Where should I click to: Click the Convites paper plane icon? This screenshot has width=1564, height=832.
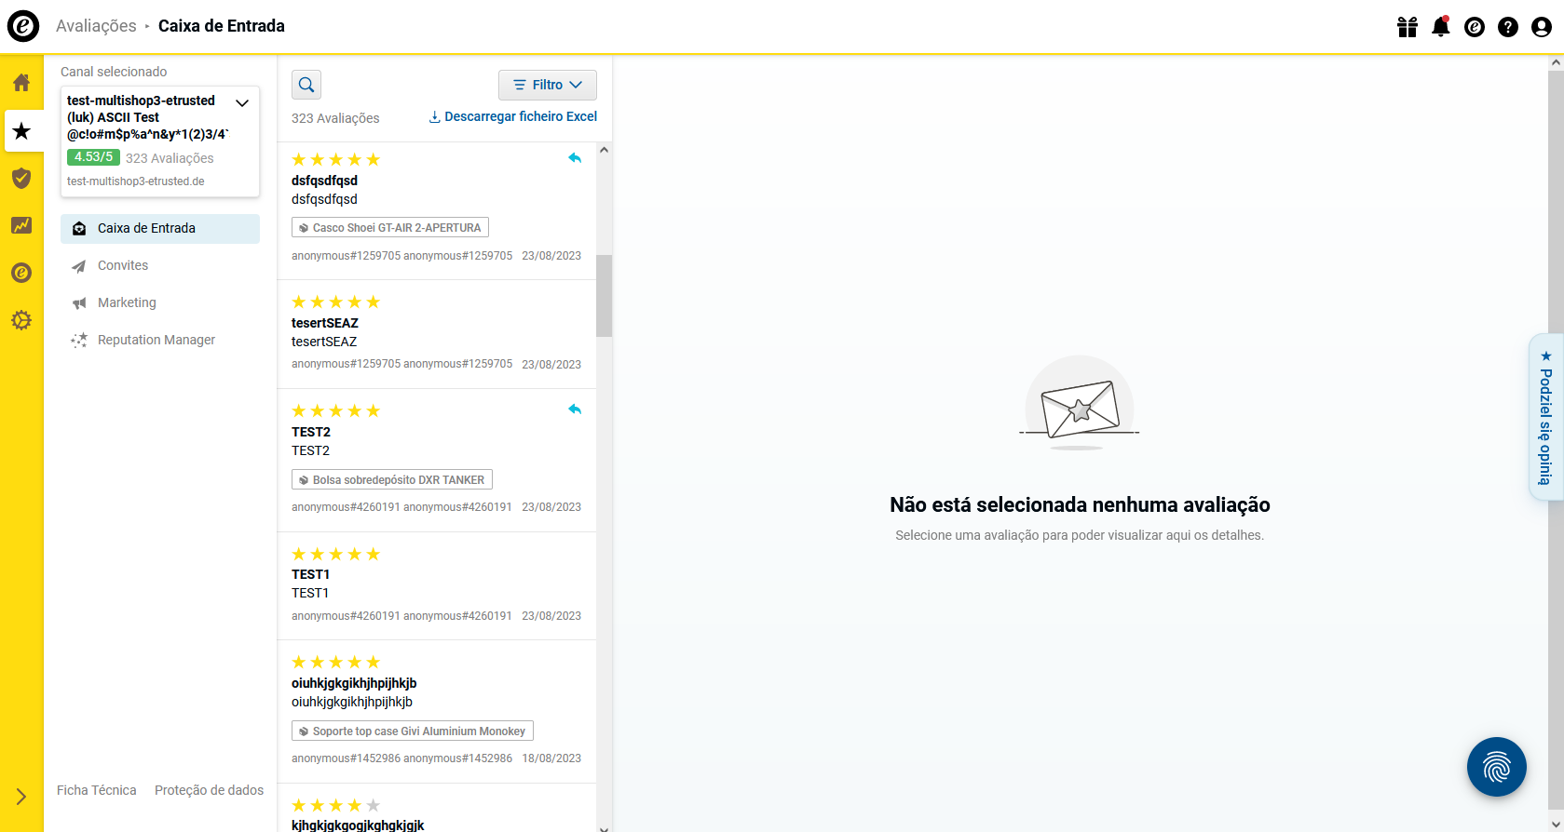pyautogui.click(x=79, y=267)
